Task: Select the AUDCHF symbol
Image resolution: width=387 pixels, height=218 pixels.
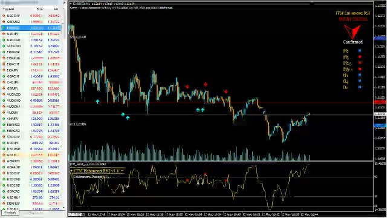Action: [x=13, y=107]
